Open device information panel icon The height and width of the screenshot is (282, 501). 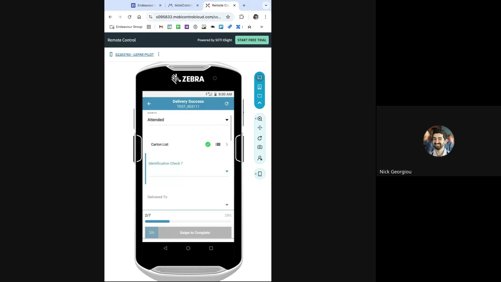coord(259,87)
